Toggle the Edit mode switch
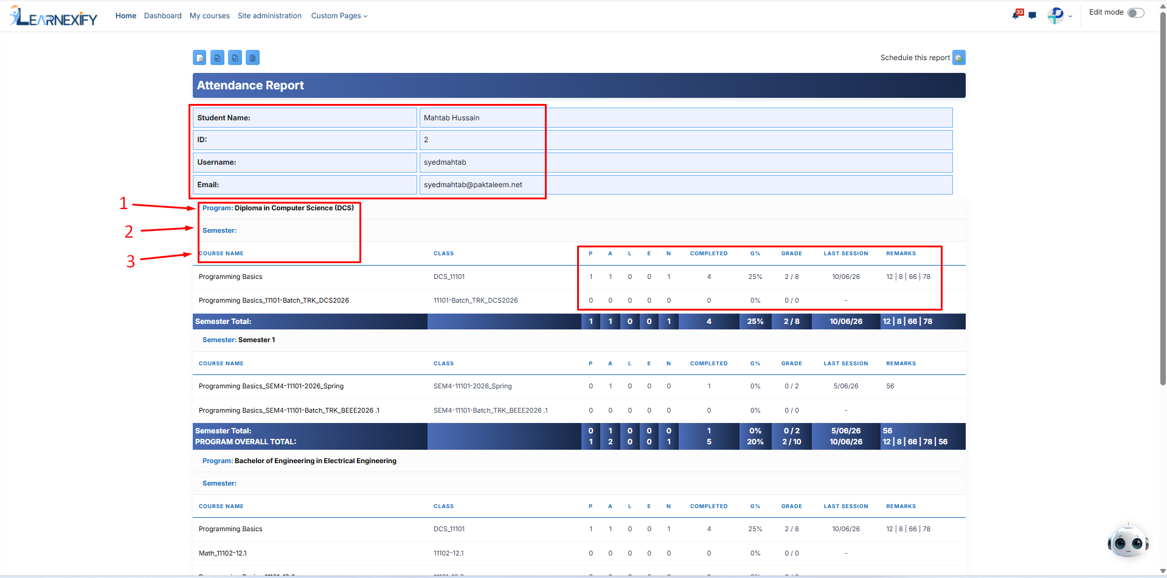 [x=1136, y=13]
